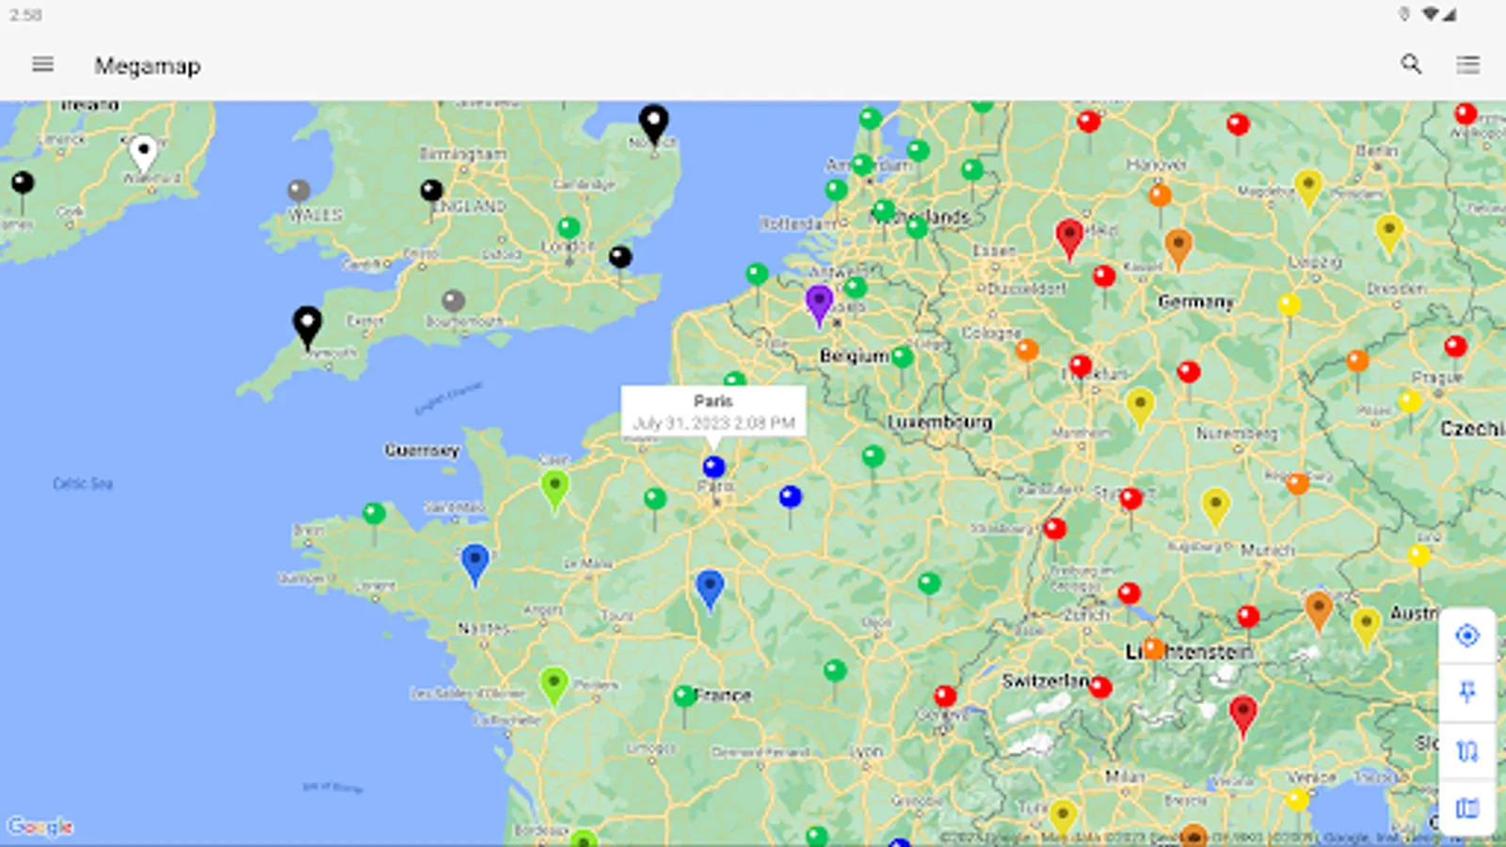Viewport: 1506px width, 847px height.
Task: Select the red pin beside Switzerland label
Action: pos(1099,688)
